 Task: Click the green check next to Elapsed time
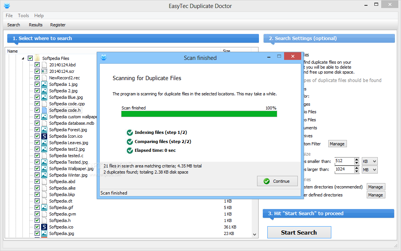pyautogui.click(x=129, y=150)
